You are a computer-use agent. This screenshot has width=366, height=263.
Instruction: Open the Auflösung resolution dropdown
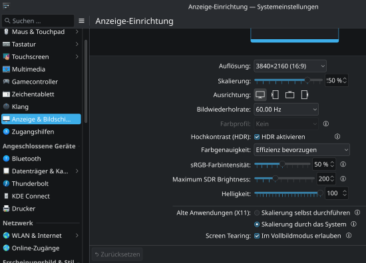coord(290,66)
